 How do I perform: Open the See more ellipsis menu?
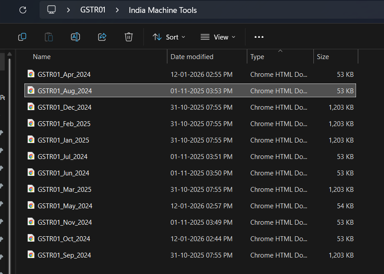259,37
